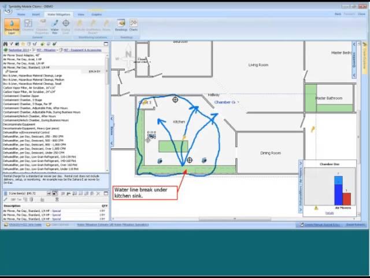This screenshot has height=278, width=370.
Task: Click lower crosshair reading marker near sink
Action: pos(190,160)
